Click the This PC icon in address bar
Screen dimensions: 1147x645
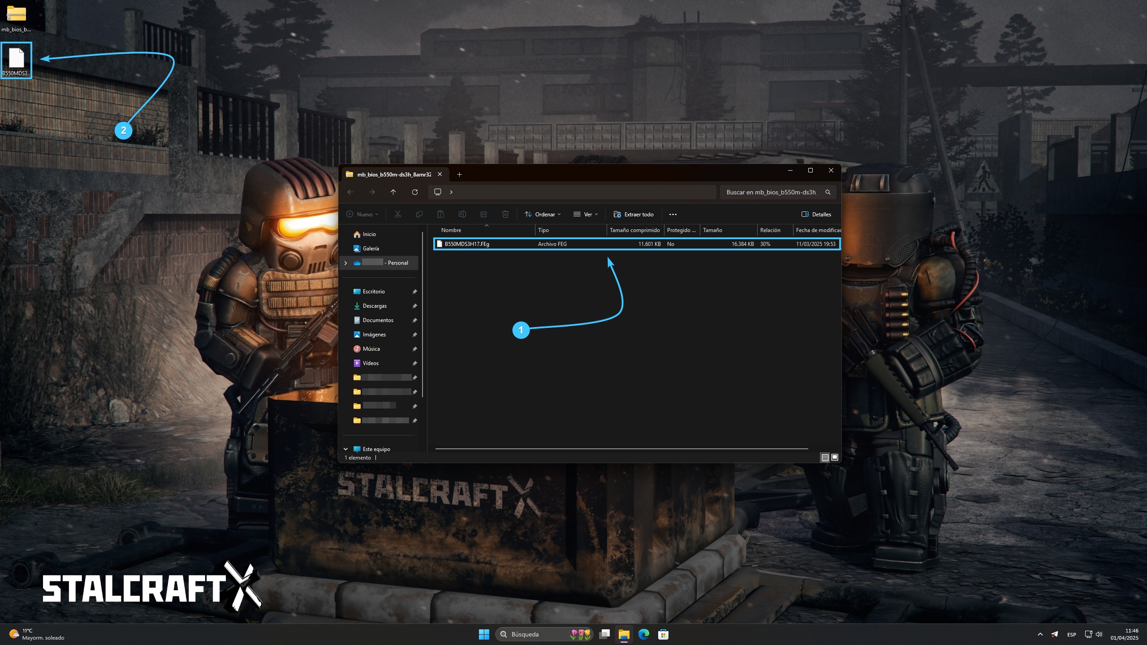(x=438, y=192)
